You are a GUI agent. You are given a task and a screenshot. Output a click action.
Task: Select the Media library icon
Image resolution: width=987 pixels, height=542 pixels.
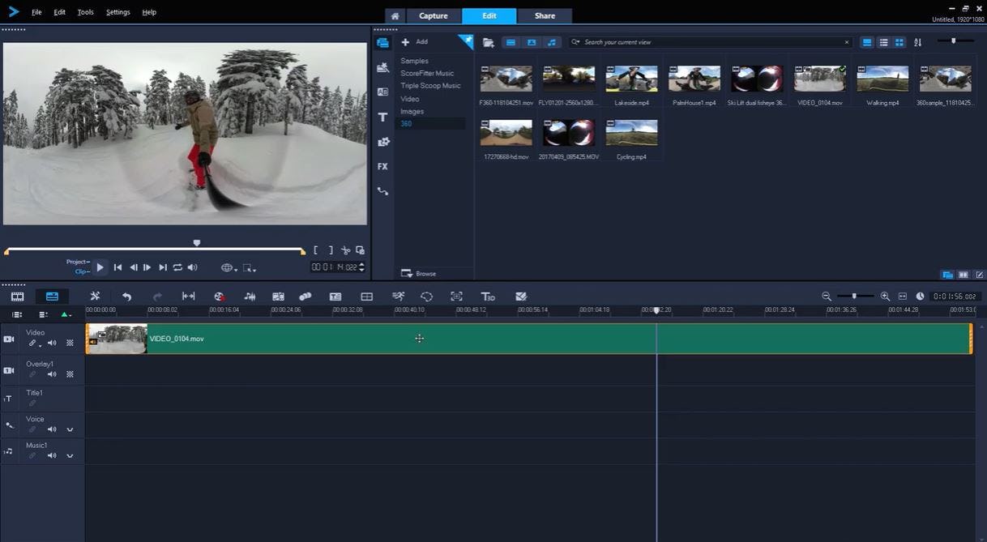382,42
